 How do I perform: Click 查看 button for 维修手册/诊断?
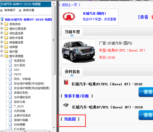pos(146,92)
